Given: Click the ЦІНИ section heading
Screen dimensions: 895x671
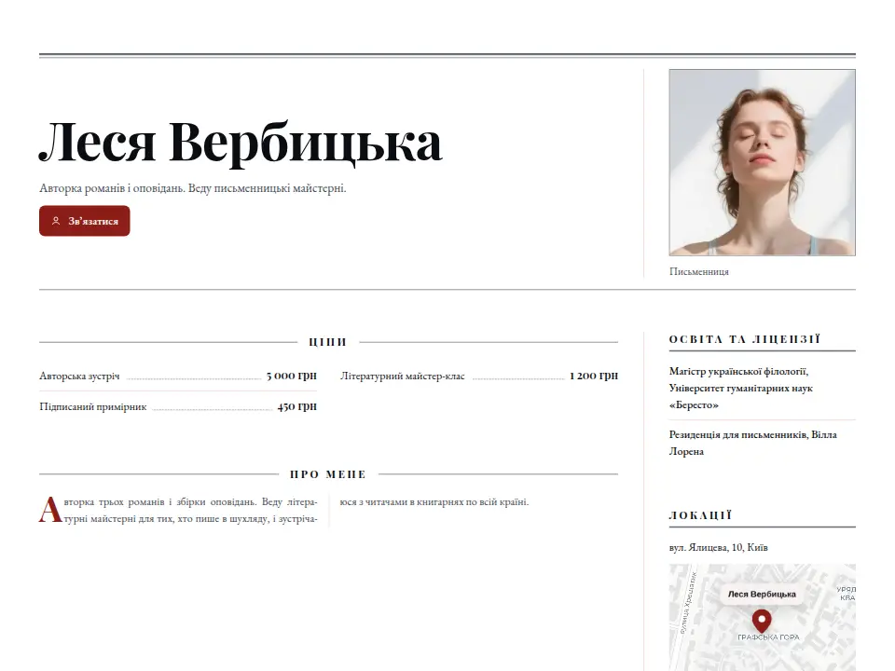Looking at the screenshot, I should [327, 342].
